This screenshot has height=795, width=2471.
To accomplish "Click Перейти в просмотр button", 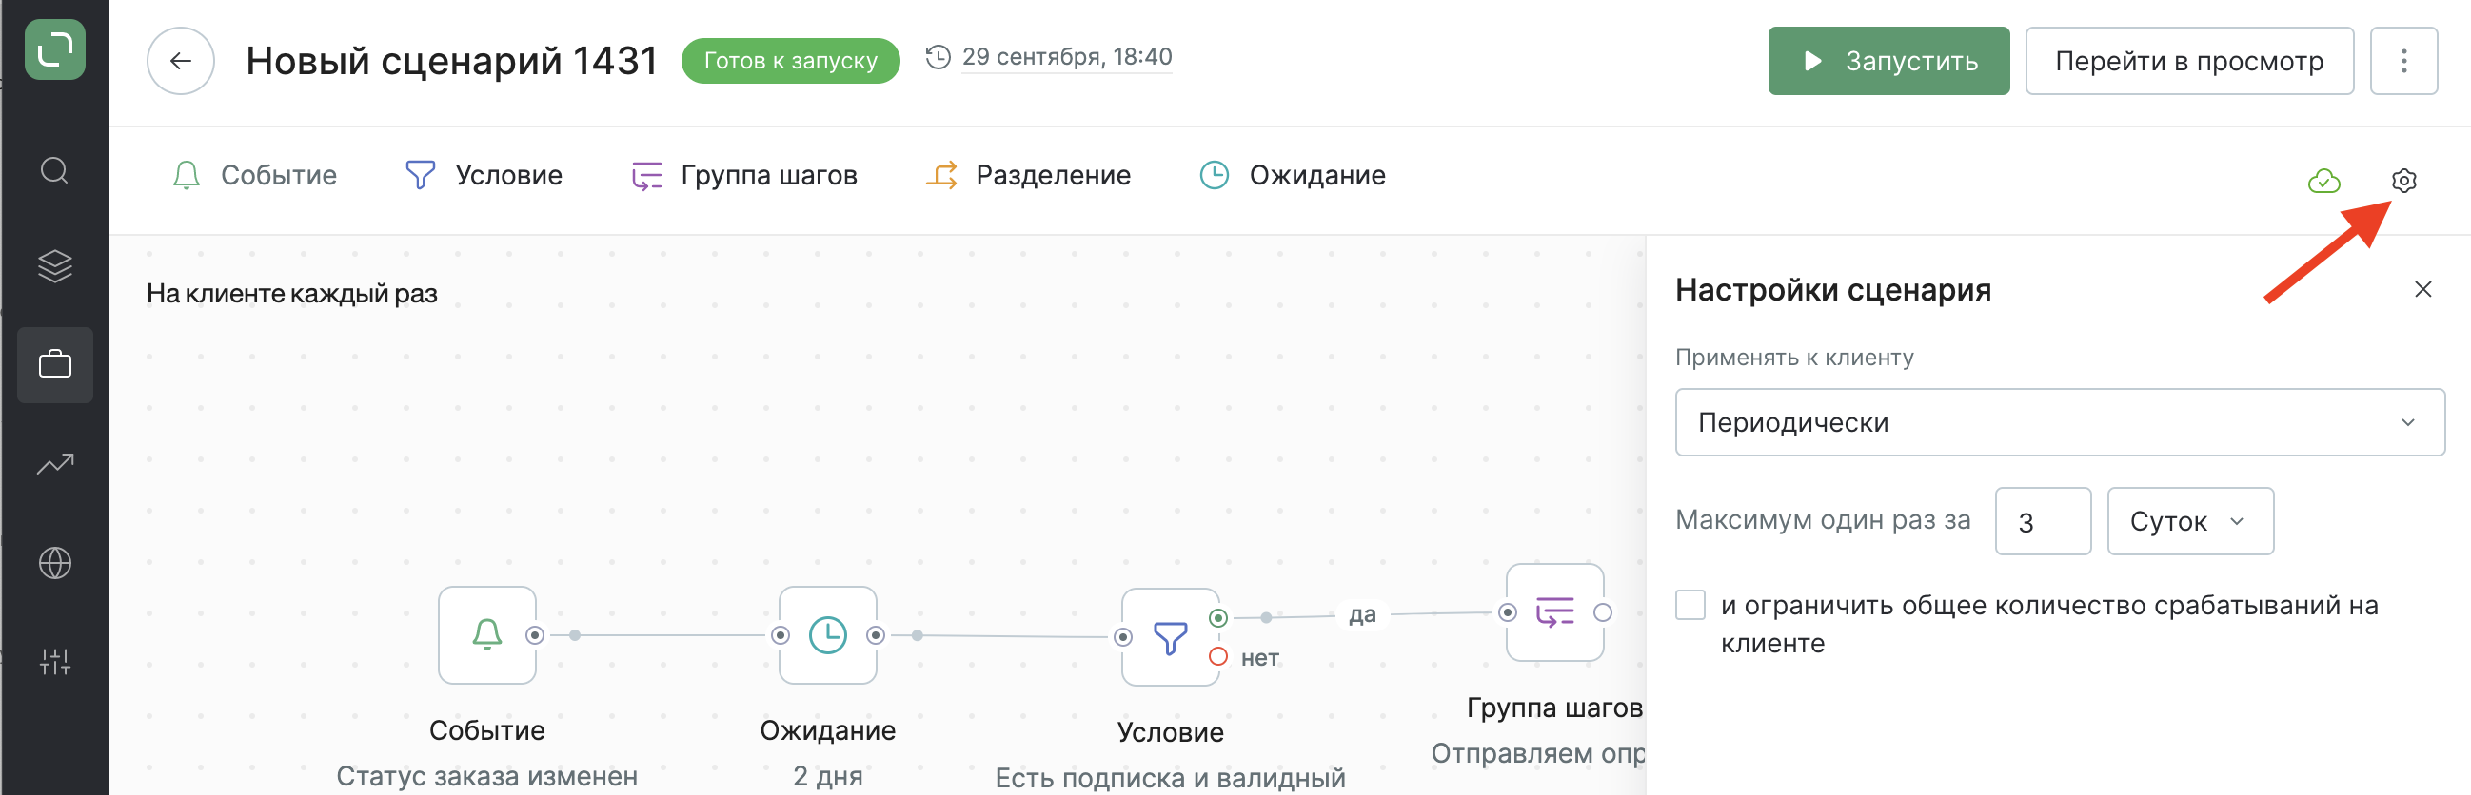I will point(2189,60).
